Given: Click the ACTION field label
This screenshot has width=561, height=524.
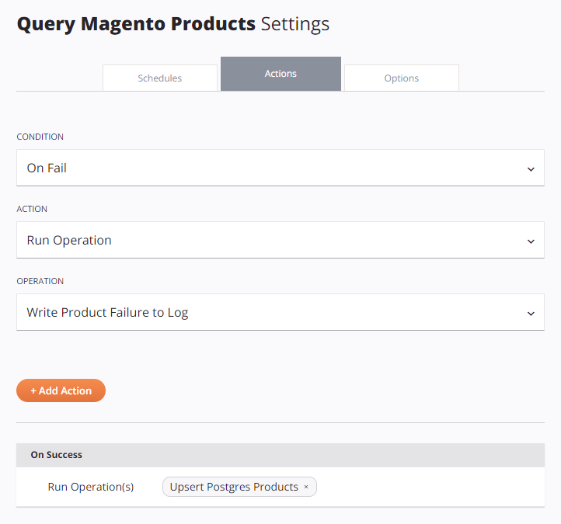Looking at the screenshot, I should (32, 209).
